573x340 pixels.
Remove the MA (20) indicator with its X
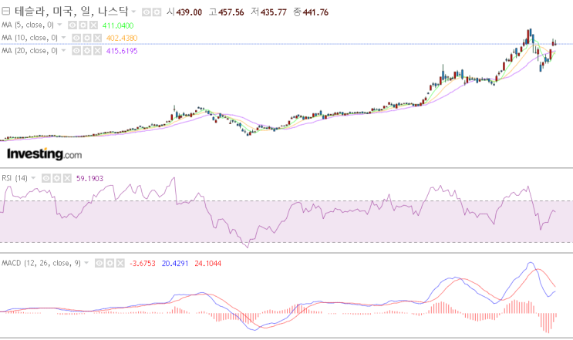click(x=97, y=51)
